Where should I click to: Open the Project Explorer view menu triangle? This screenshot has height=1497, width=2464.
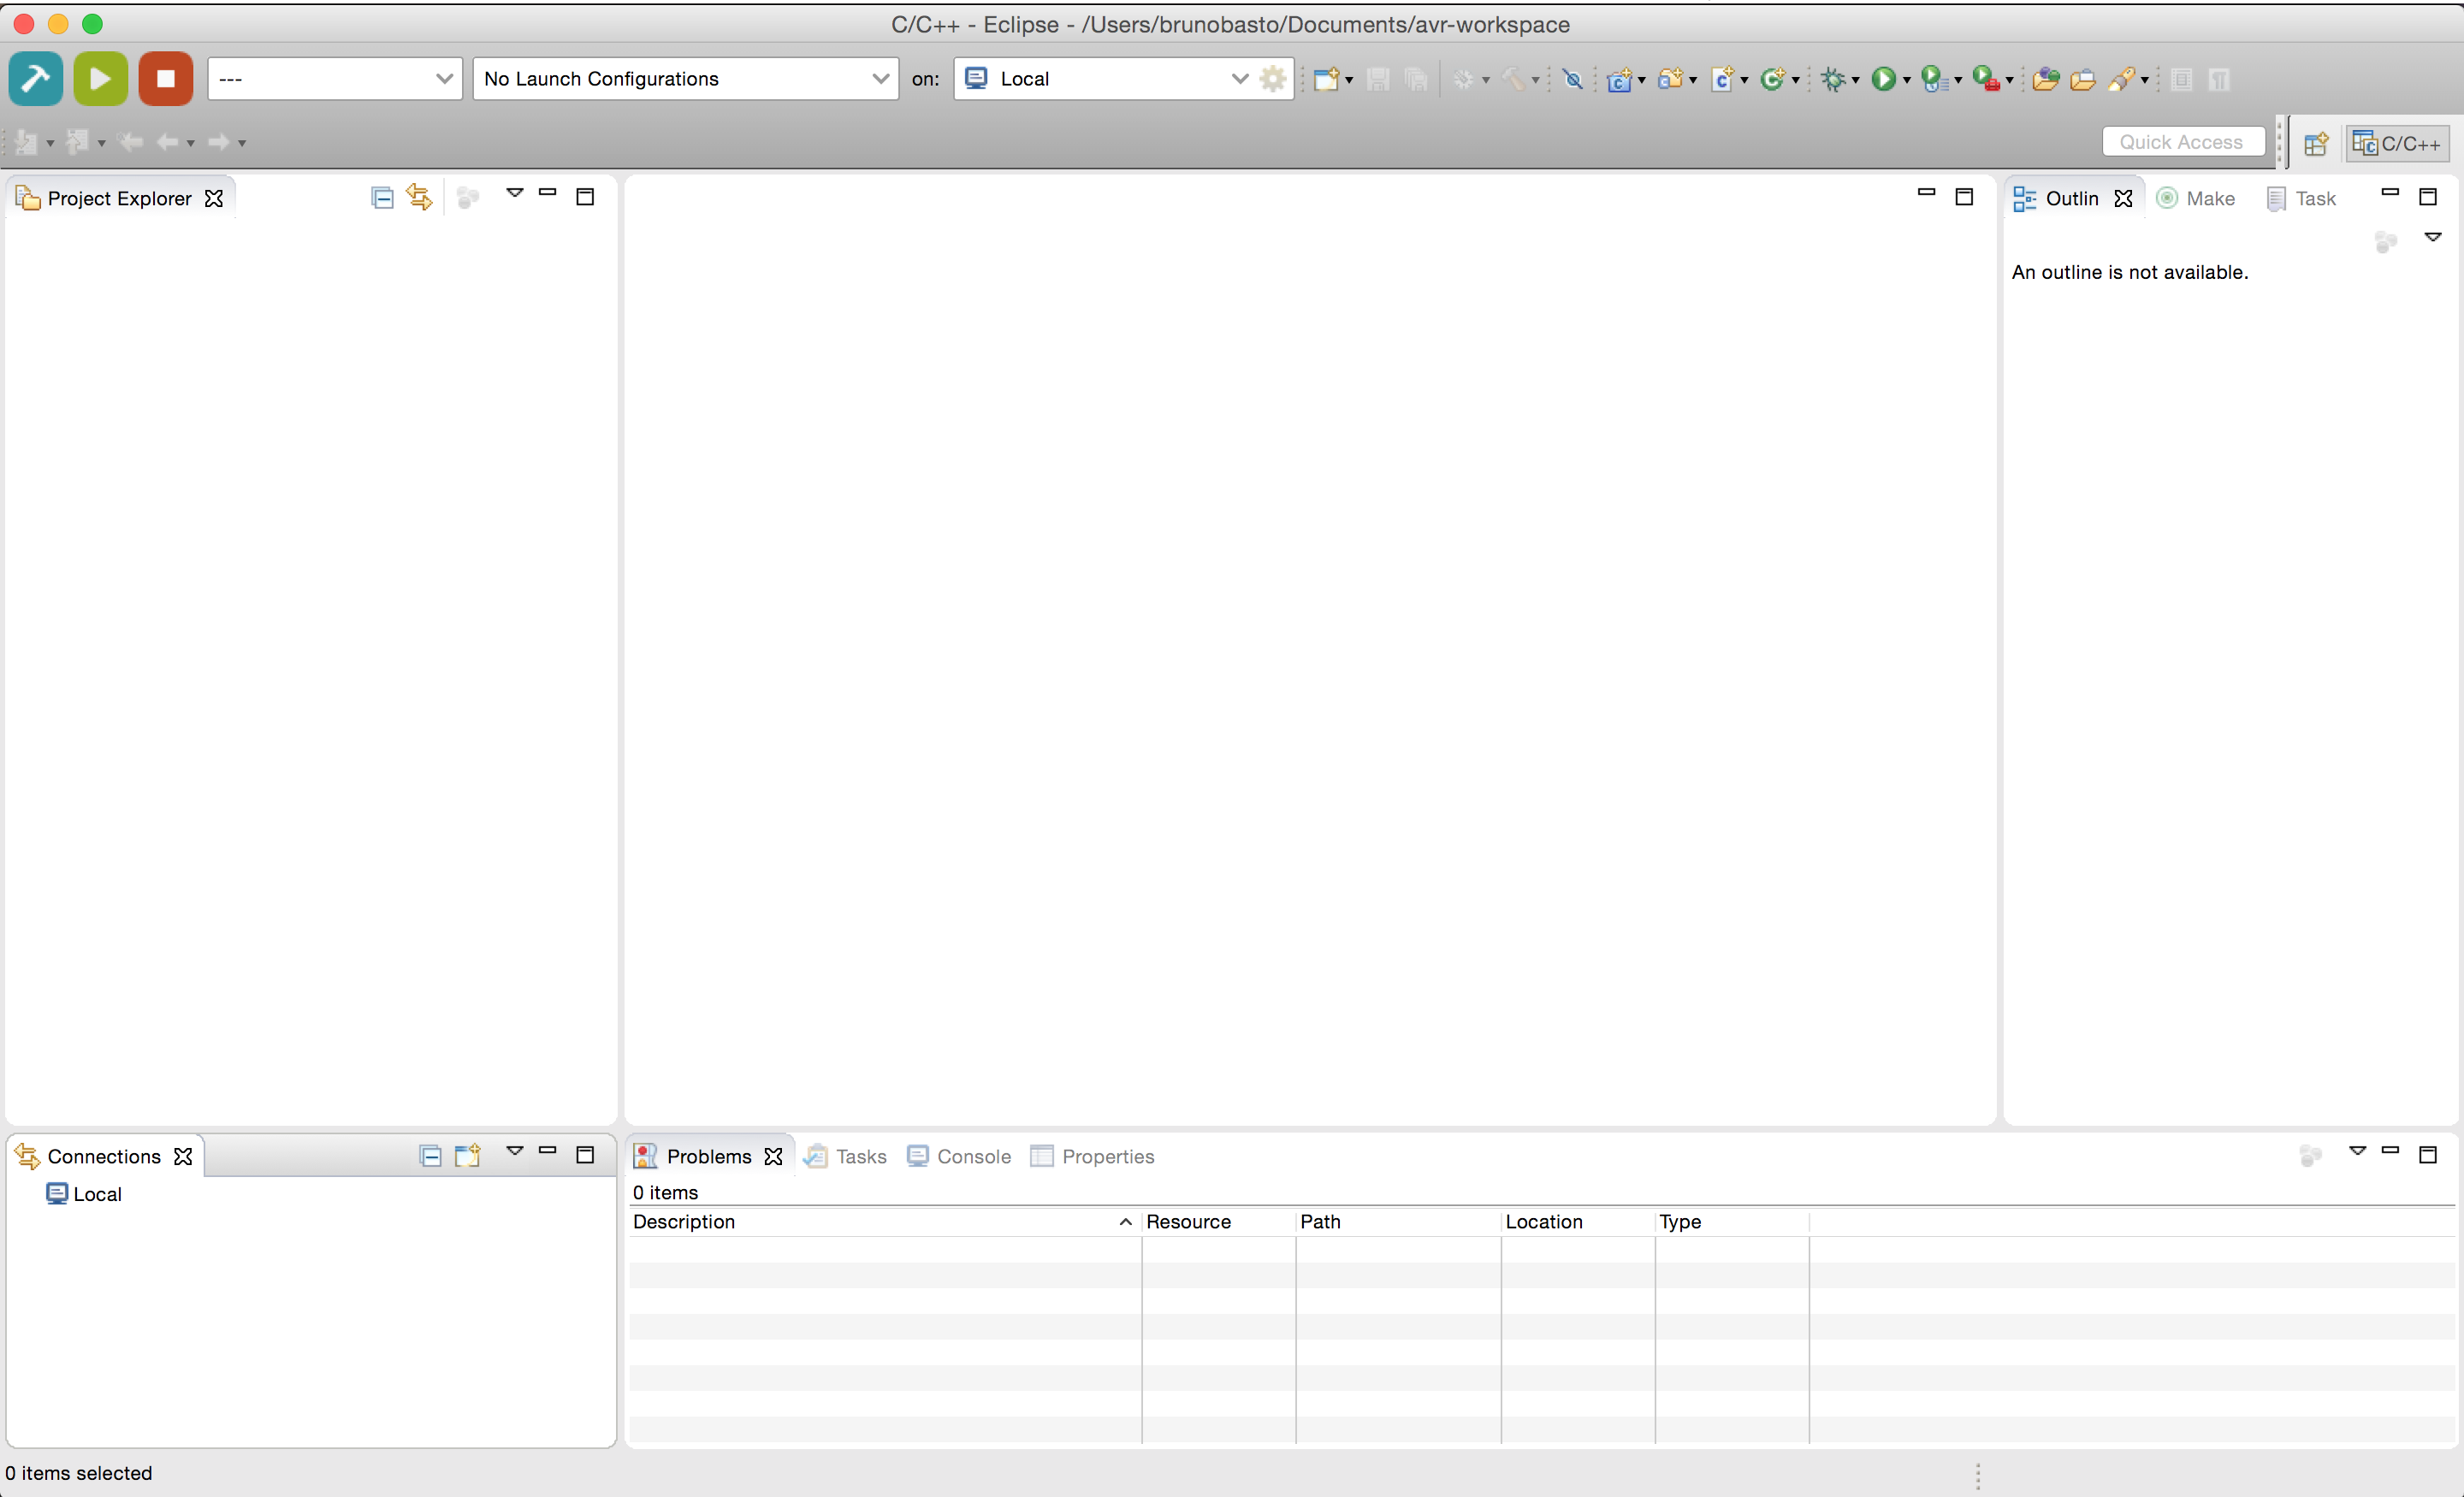point(515,193)
